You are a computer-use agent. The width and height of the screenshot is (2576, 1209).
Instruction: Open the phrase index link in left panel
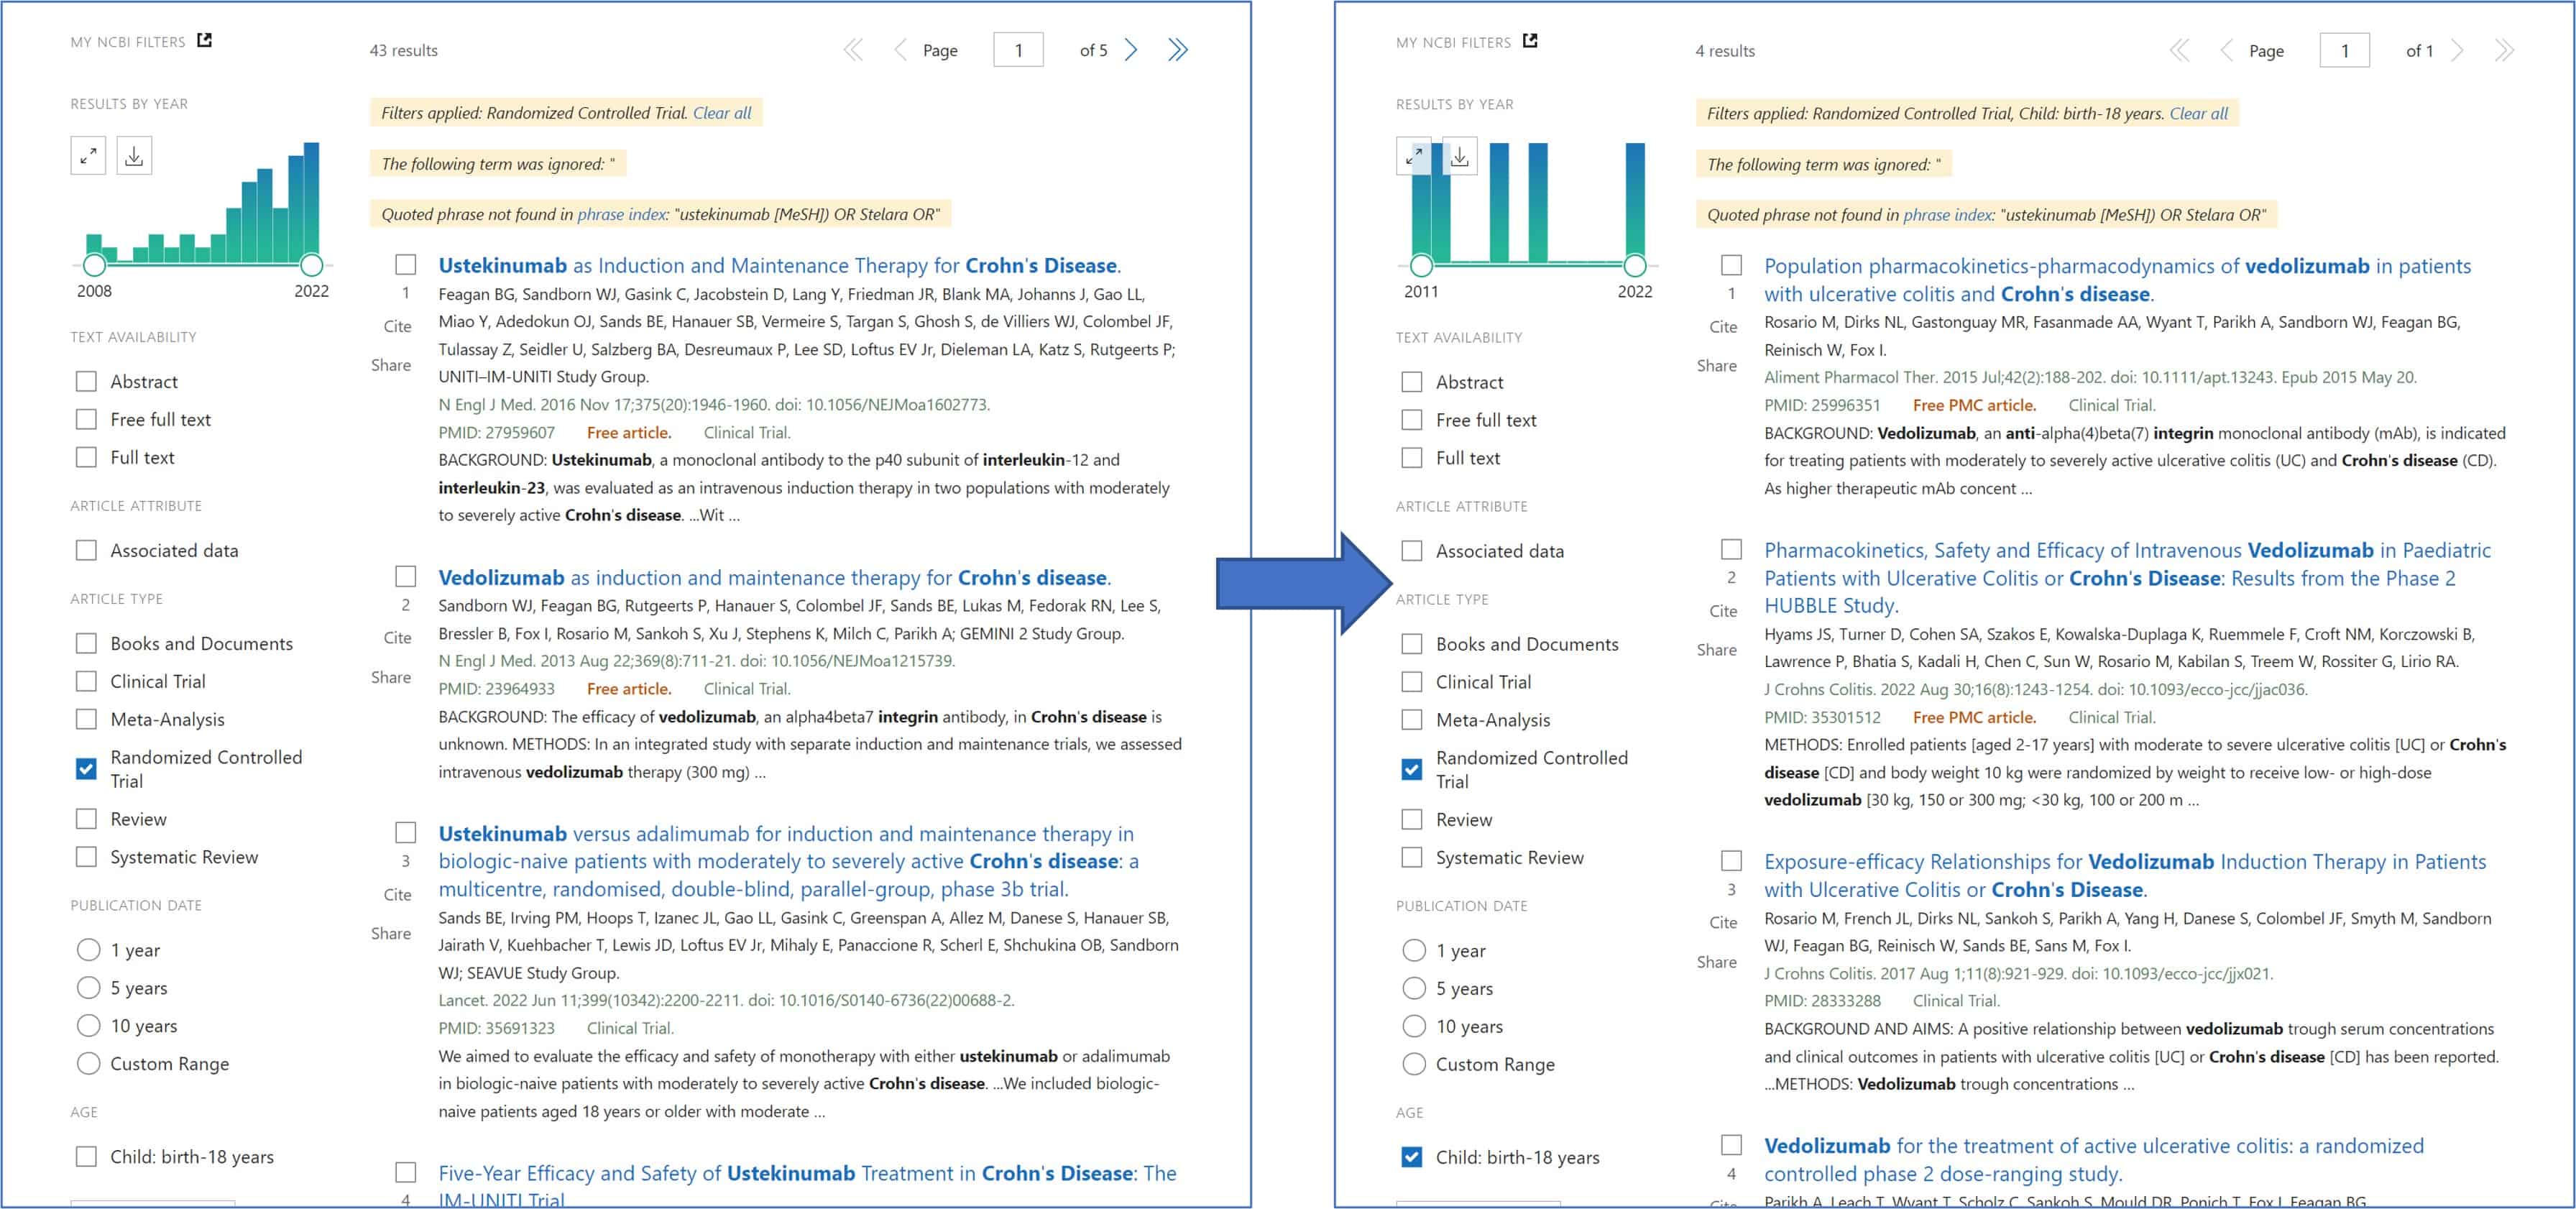(621, 214)
